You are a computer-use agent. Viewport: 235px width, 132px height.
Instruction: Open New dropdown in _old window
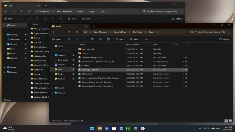tap(9, 19)
